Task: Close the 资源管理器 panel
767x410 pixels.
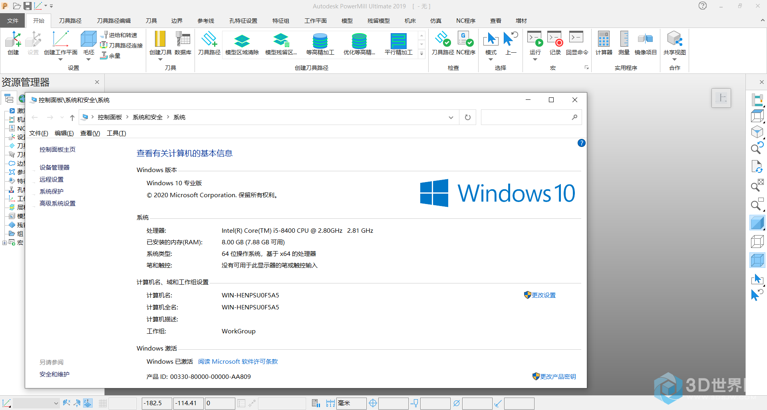Action: [x=97, y=82]
